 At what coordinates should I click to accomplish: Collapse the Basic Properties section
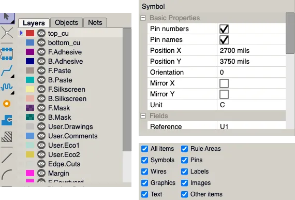coord(143,18)
